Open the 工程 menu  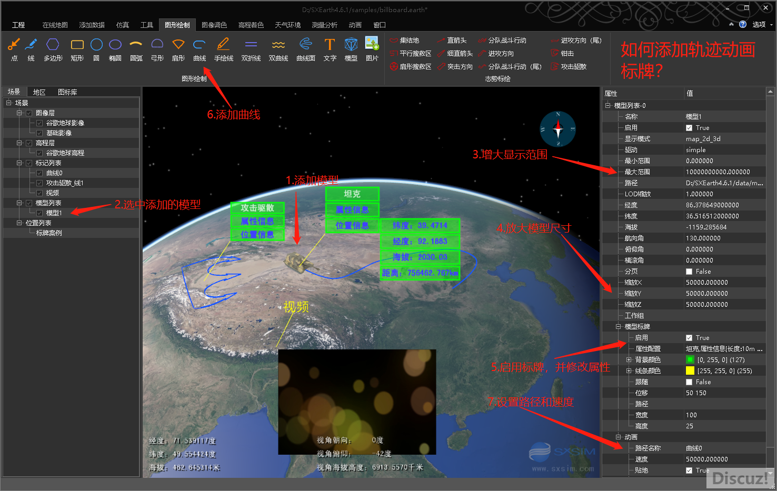(x=18, y=25)
